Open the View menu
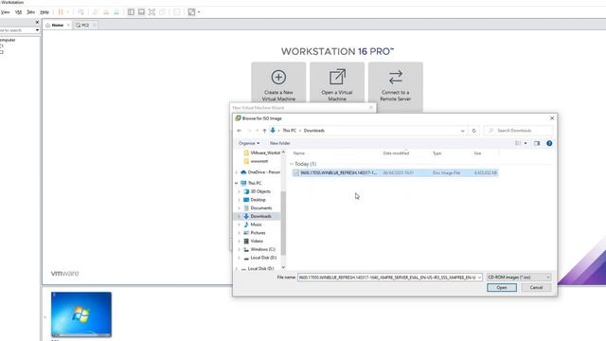Image resolution: width=606 pixels, height=341 pixels. 6,12
